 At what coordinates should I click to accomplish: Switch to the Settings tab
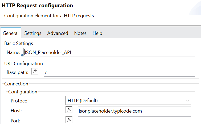33,33
